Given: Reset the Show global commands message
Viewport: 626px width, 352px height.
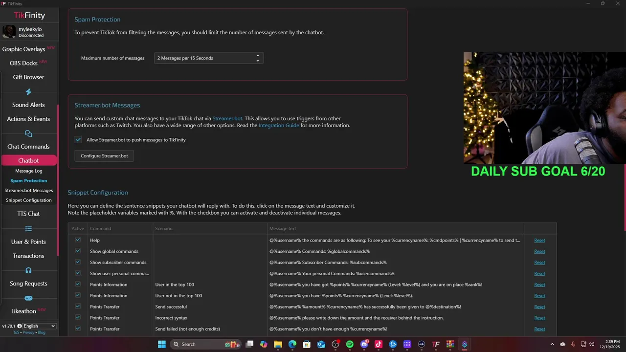Looking at the screenshot, I should pyautogui.click(x=539, y=252).
